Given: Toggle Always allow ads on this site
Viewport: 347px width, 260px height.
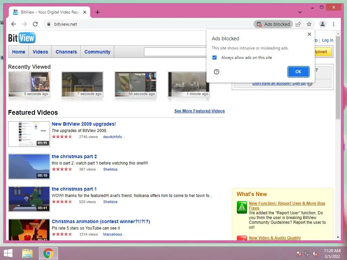Looking at the screenshot, I should [x=215, y=58].
